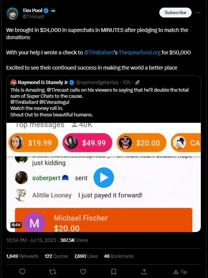Visit the Thespearfund.org link
The height and width of the screenshot is (278, 208).
point(140,52)
